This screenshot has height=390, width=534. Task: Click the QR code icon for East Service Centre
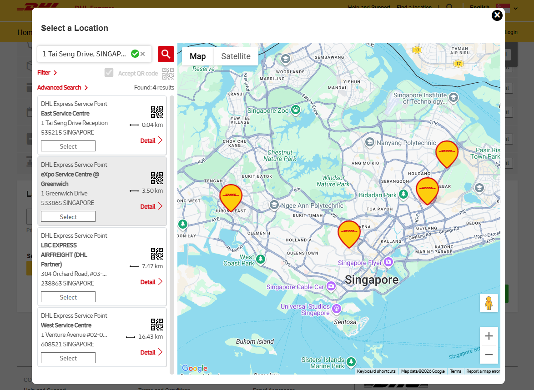[x=156, y=112]
